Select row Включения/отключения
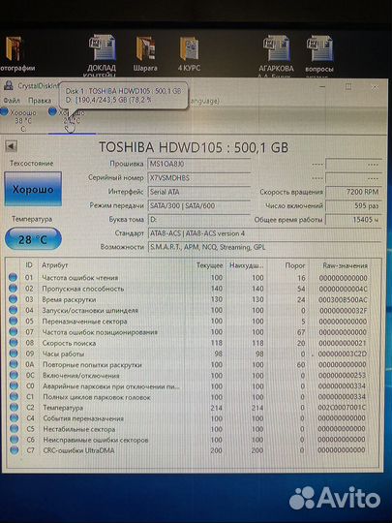 (189, 375)
